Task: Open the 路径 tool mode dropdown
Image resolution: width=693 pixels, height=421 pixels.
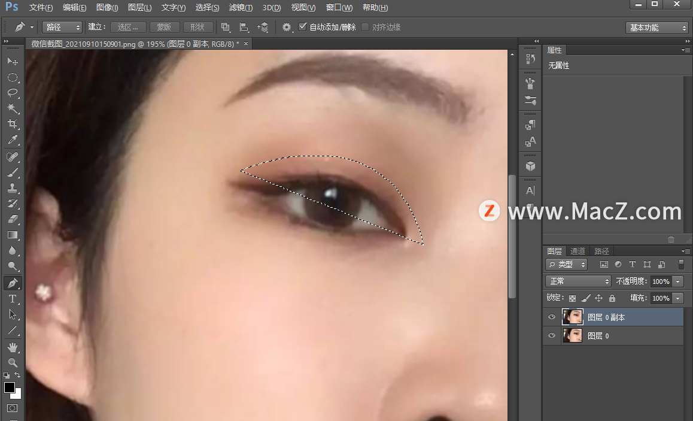Action: [x=62, y=28]
